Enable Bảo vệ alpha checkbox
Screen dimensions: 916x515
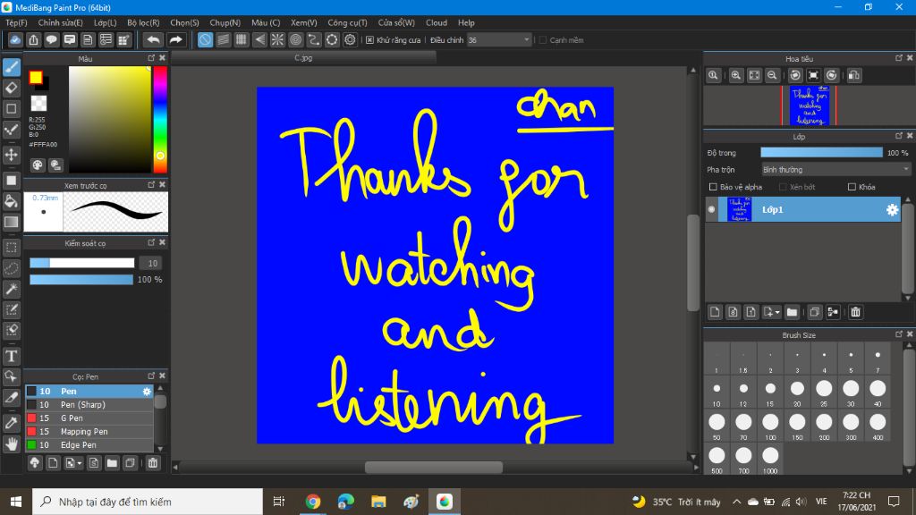coord(713,187)
